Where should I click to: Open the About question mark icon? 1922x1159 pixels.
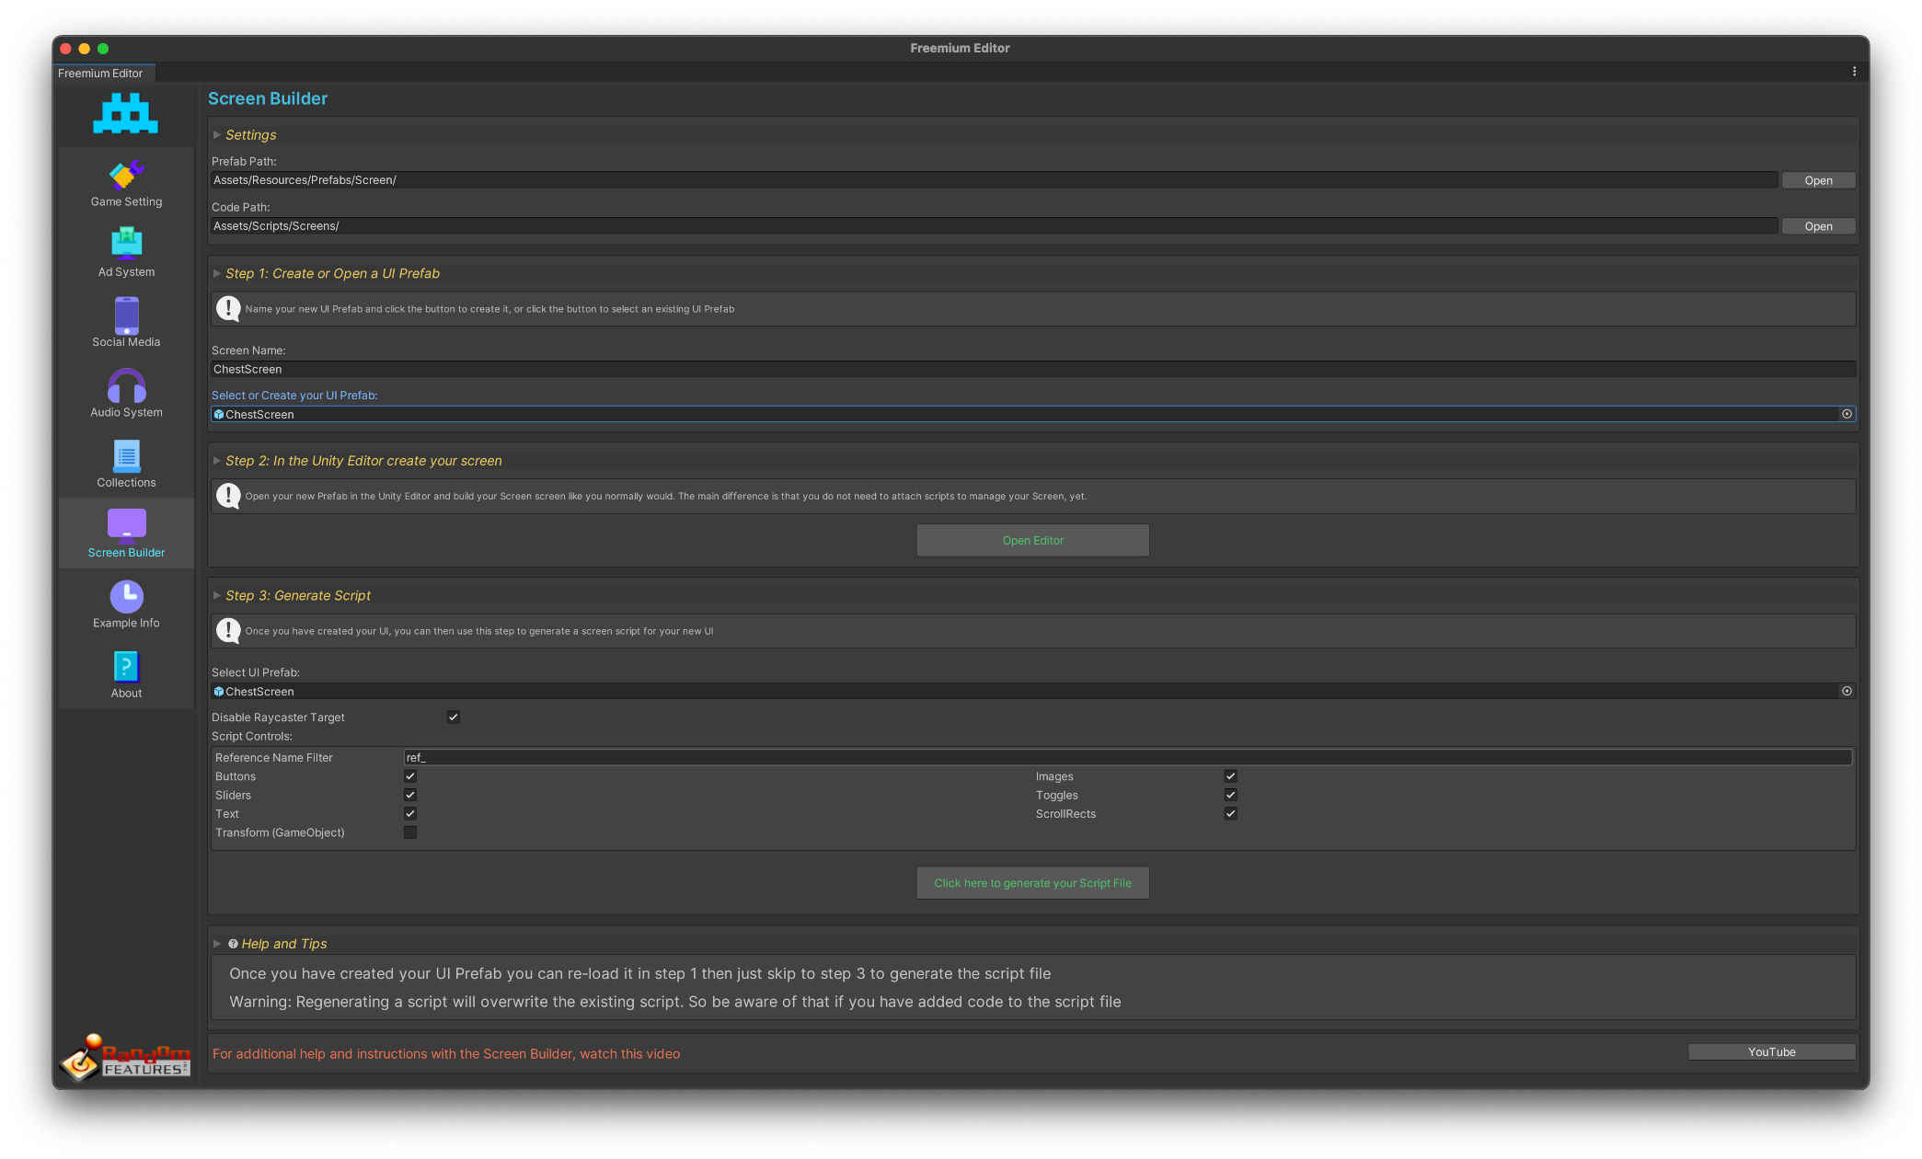[126, 667]
